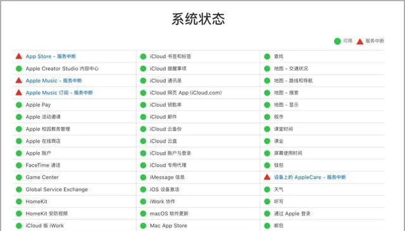Click the green dot beside Apple Creator Studio

(x=19, y=69)
